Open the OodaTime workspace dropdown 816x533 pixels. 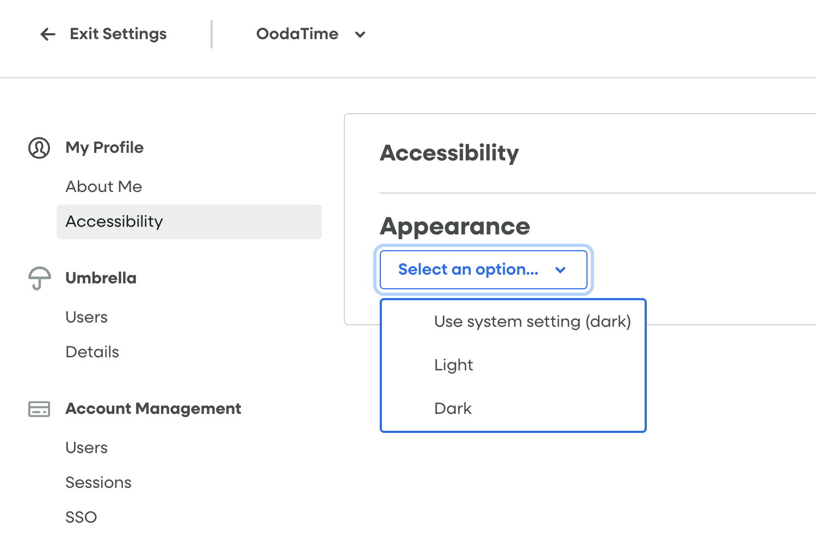(x=298, y=34)
